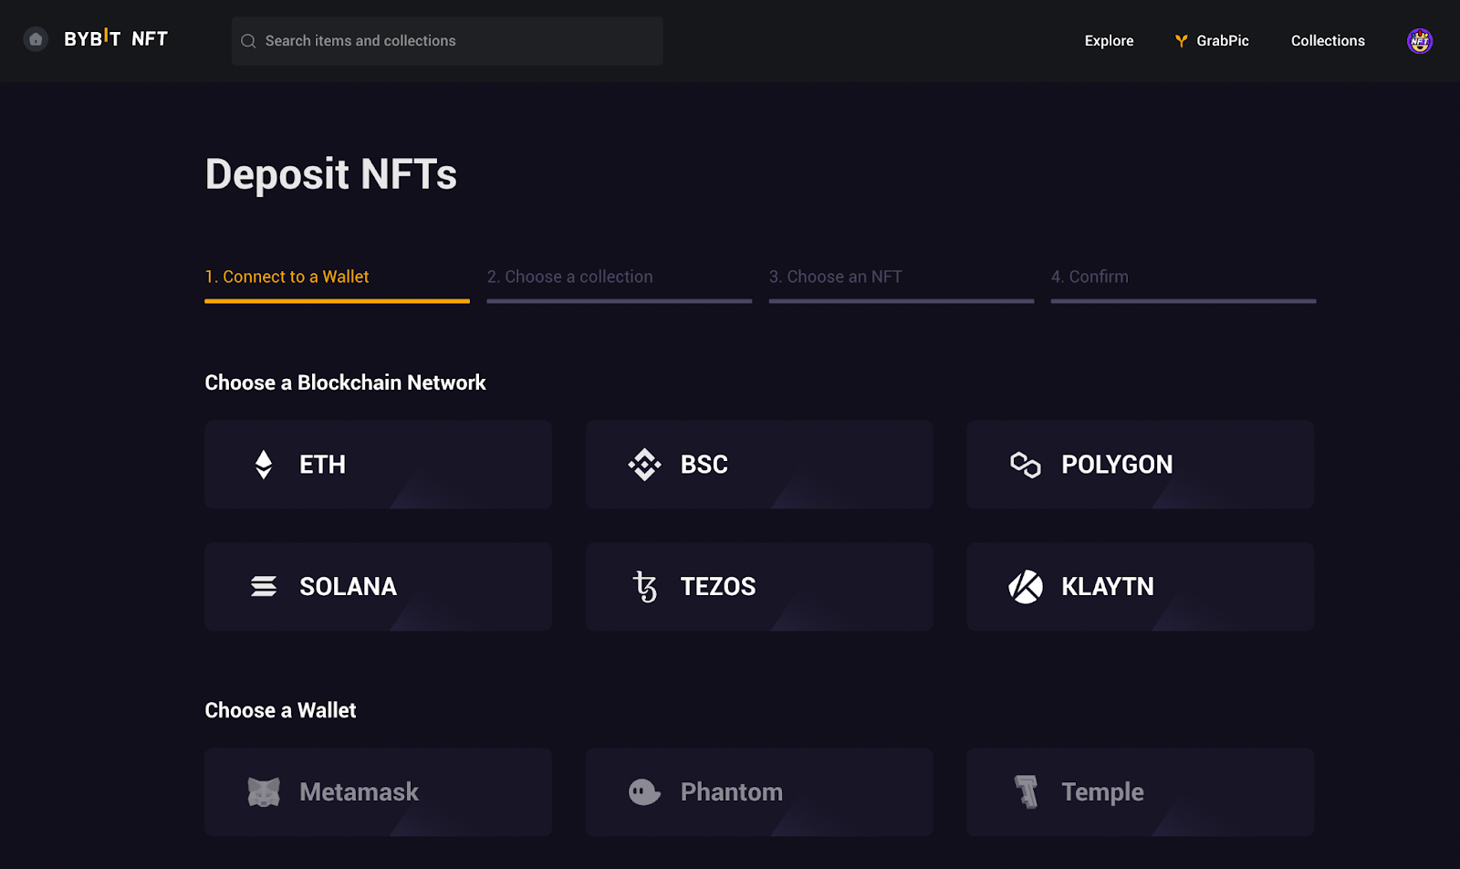The width and height of the screenshot is (1460, 869).
Task: Click the Solana striped logo icon
Action: coord(264,586)
